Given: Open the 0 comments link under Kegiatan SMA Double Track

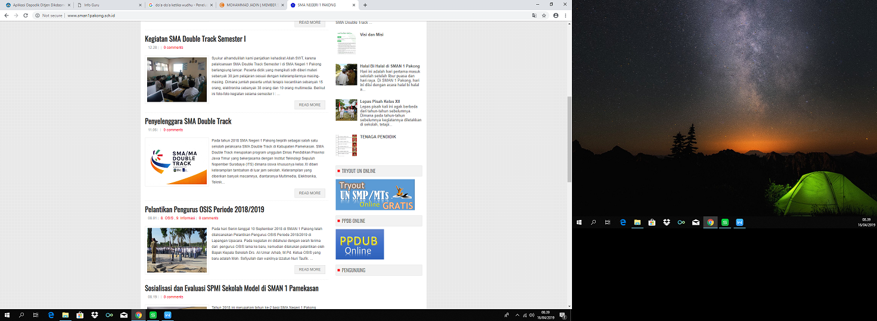Looking at the screenshot, I should (x=173, y=47).
